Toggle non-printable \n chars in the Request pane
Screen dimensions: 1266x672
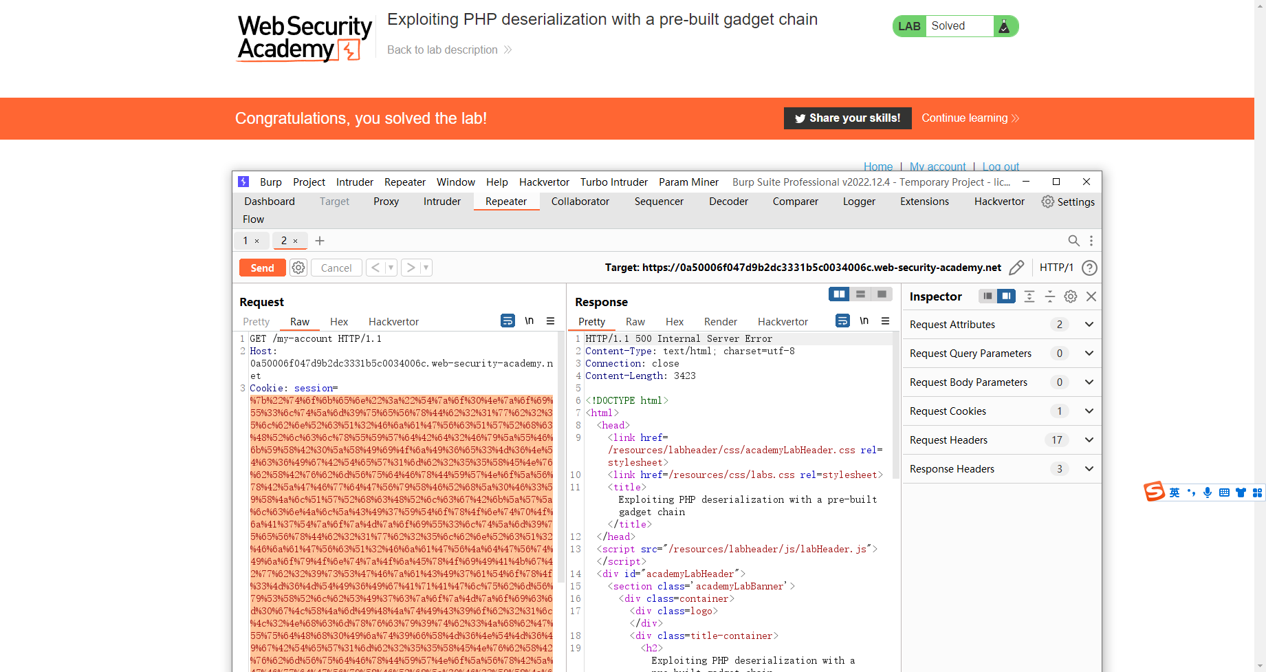530,321
